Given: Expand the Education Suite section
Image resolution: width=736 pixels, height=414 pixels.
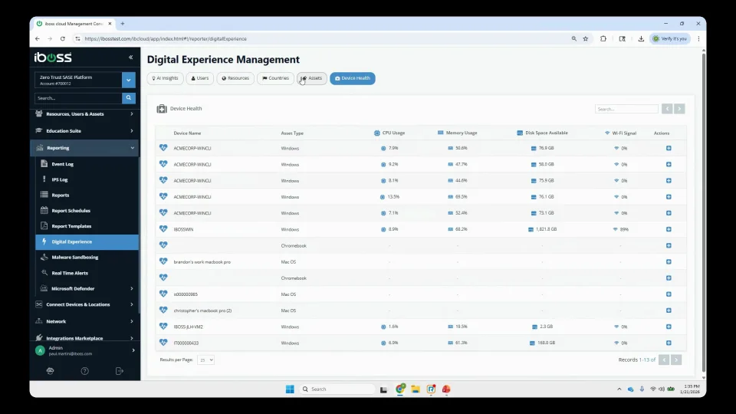Looking at the screenshot, I should coord(84,131).
